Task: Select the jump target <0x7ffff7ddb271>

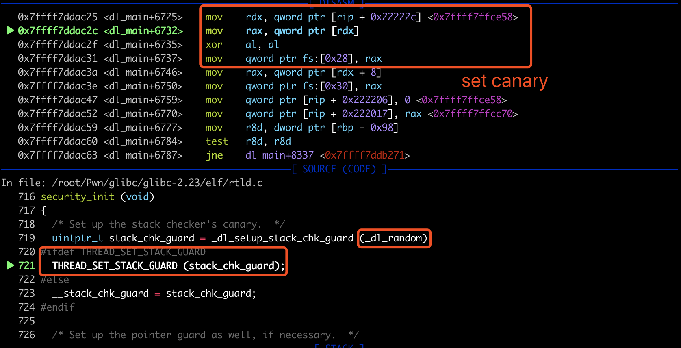Action: (365, 155)
